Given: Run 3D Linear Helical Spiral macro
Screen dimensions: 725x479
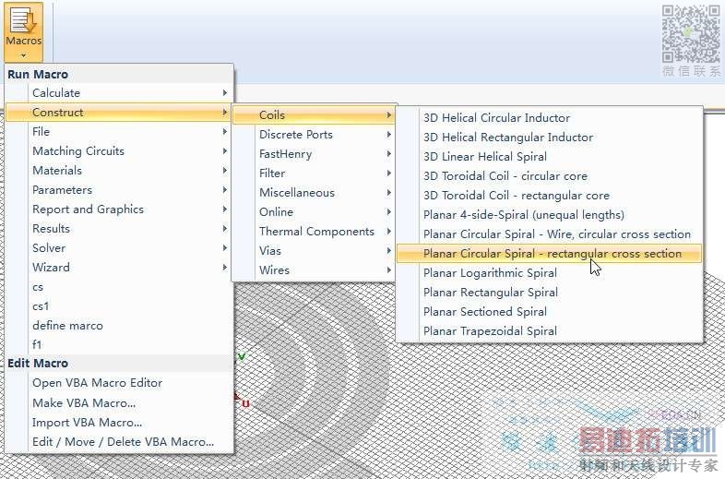Looking at the screenshot, I should (x=550, y=157).
